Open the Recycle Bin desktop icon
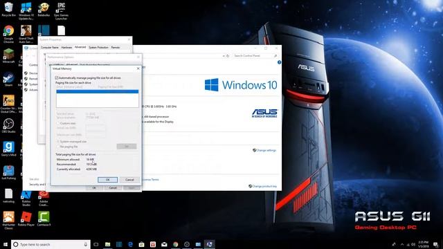Screen dimensions: 443x249 8,9
